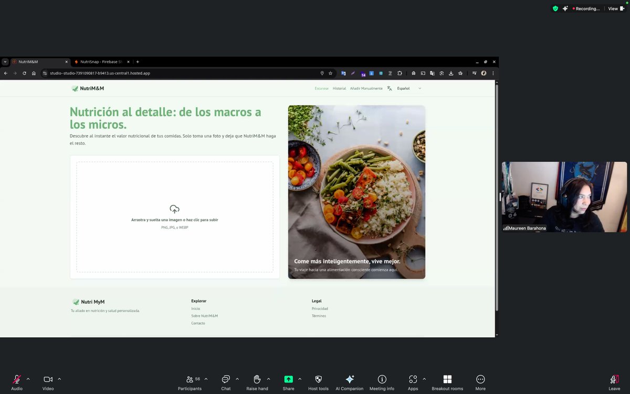Open the browser tab search dropdown
The width and height of the screenshot is (630, 394).
(x=5, y=61)
